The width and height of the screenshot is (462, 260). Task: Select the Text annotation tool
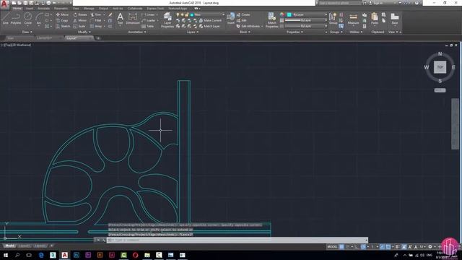tap(120, 19)
